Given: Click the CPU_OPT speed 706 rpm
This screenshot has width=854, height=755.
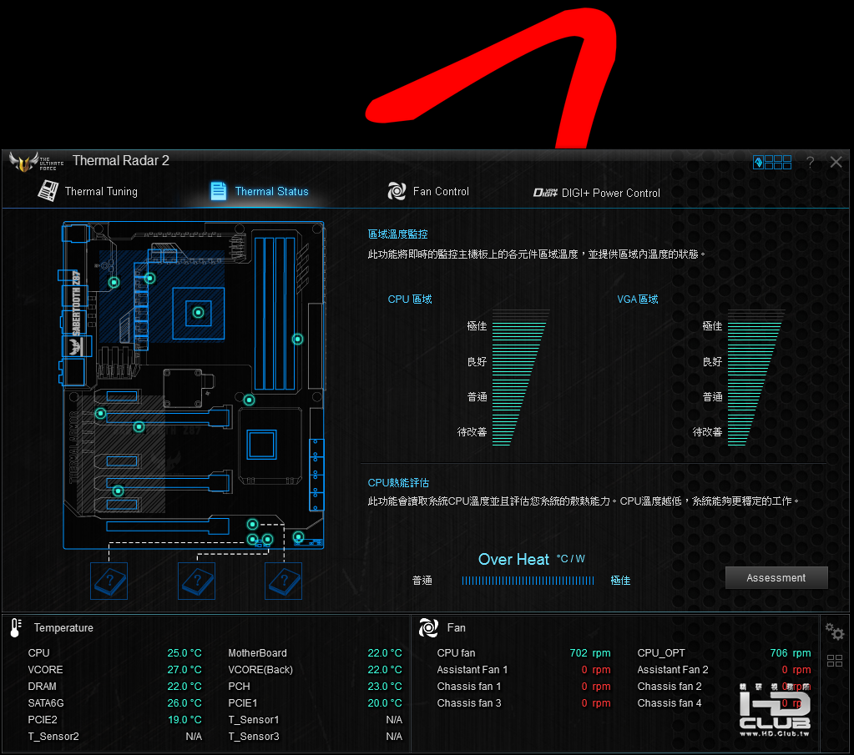Looking at the screenshot, I should [x=791, y=652].
